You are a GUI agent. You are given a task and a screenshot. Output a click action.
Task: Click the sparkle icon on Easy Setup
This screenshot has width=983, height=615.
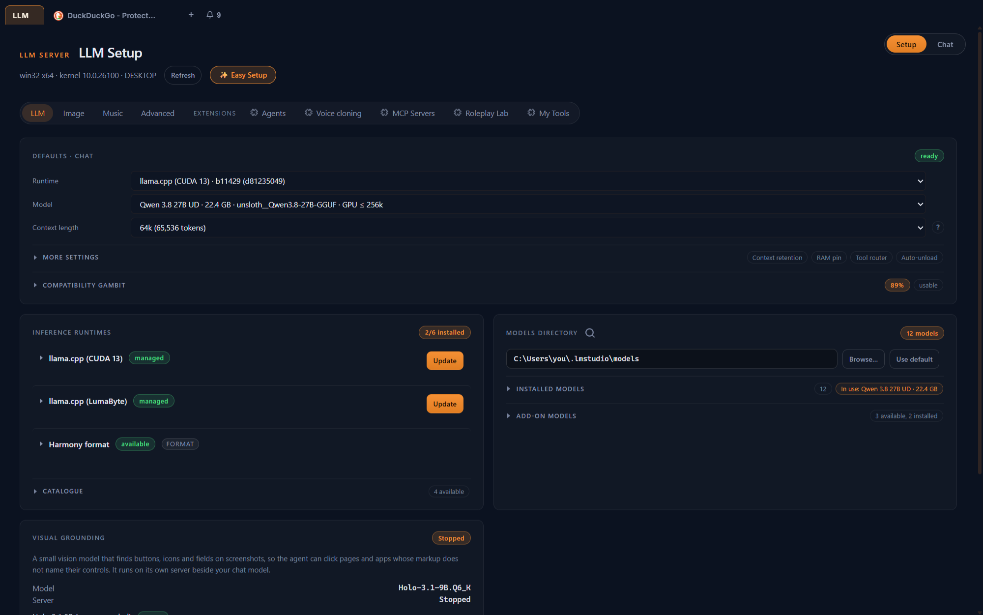click(x=224, y=75)
